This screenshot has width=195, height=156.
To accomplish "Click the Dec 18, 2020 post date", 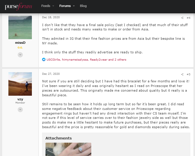I will [x=51, y=17].
